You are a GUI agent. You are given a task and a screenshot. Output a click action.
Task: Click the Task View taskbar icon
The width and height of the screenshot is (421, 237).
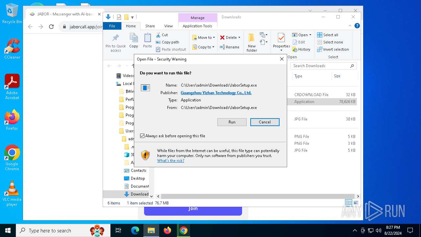pyautogui.click(x=118, y=230)
